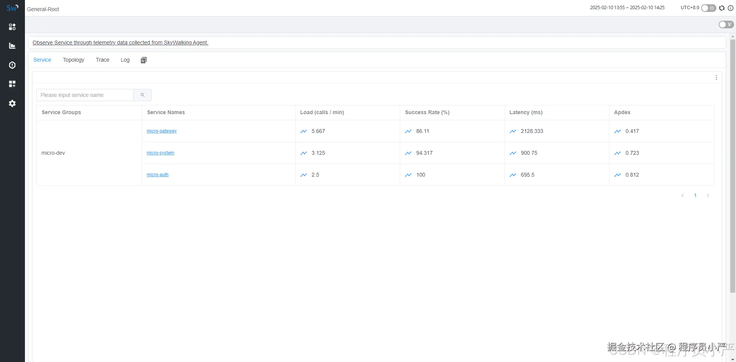This screenshot has width=736, height=362.
Task: Open the General Service menu icon in the sidebar
Action: 12,27
